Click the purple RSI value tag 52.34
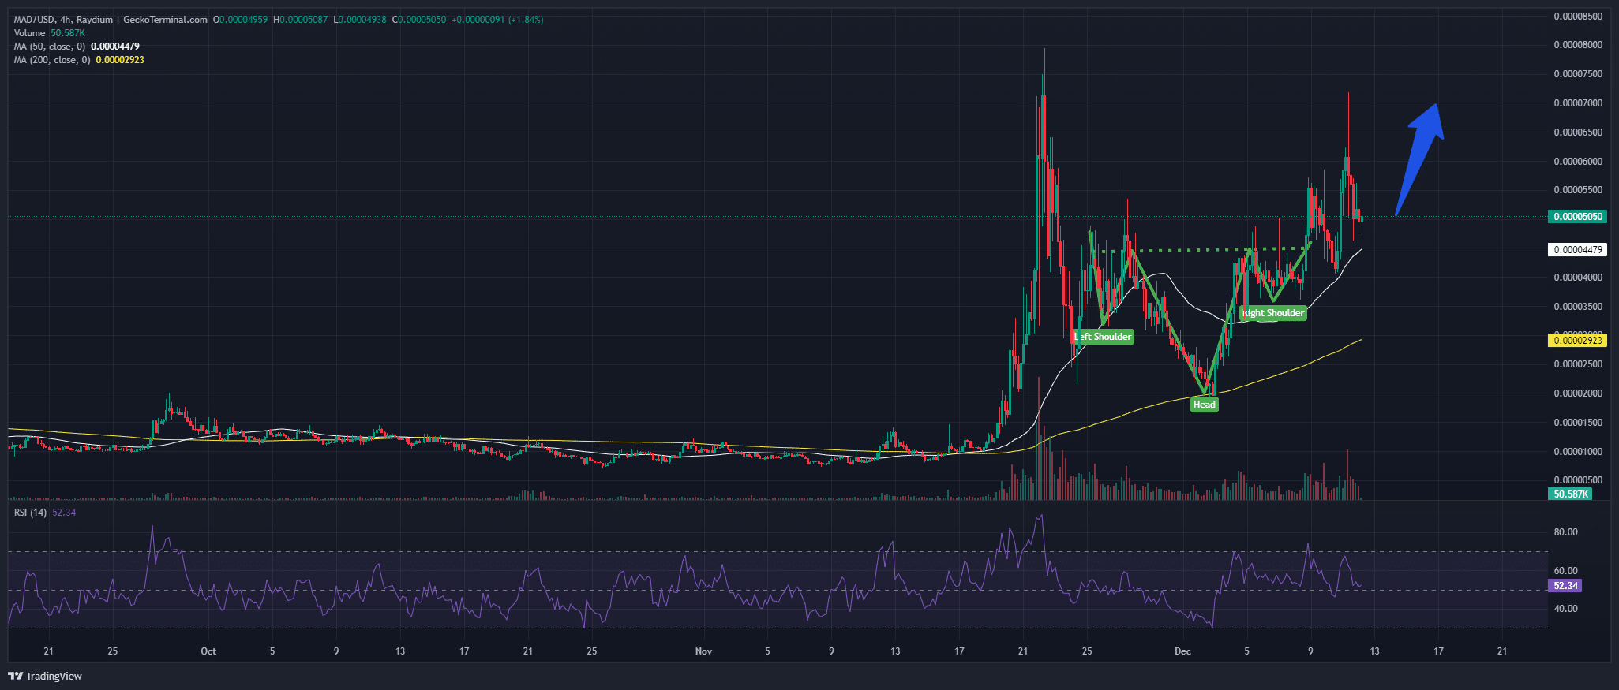Viewport: 1619px width, 690px height. click(x=1565, y=586)
